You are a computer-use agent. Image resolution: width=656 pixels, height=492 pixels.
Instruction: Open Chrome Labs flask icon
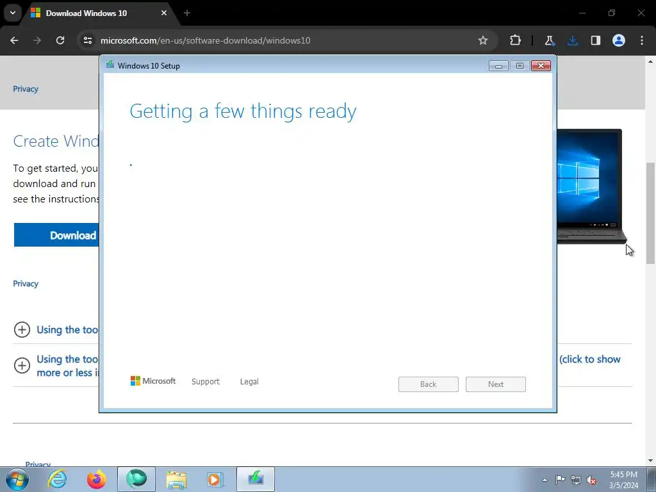(549, 40)
